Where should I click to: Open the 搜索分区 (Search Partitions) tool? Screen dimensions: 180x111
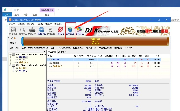coord(23,30)
